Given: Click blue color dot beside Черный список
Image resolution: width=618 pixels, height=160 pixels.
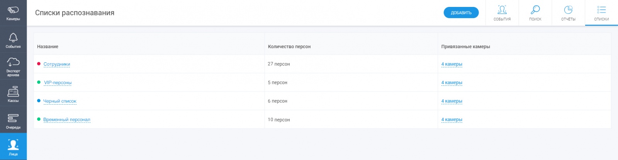Looking at the screenshot, I should point(39,101).
